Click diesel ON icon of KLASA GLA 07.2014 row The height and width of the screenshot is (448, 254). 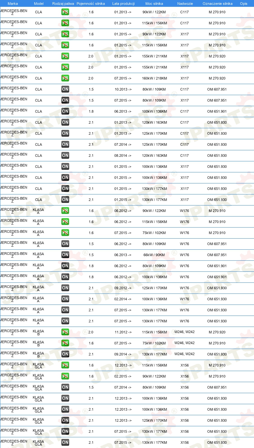pyautogui.click(x=65, y=388)
